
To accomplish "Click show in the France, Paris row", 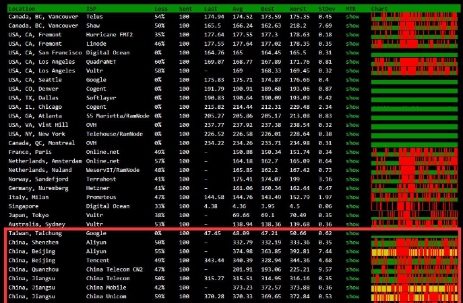I will 352,153.
